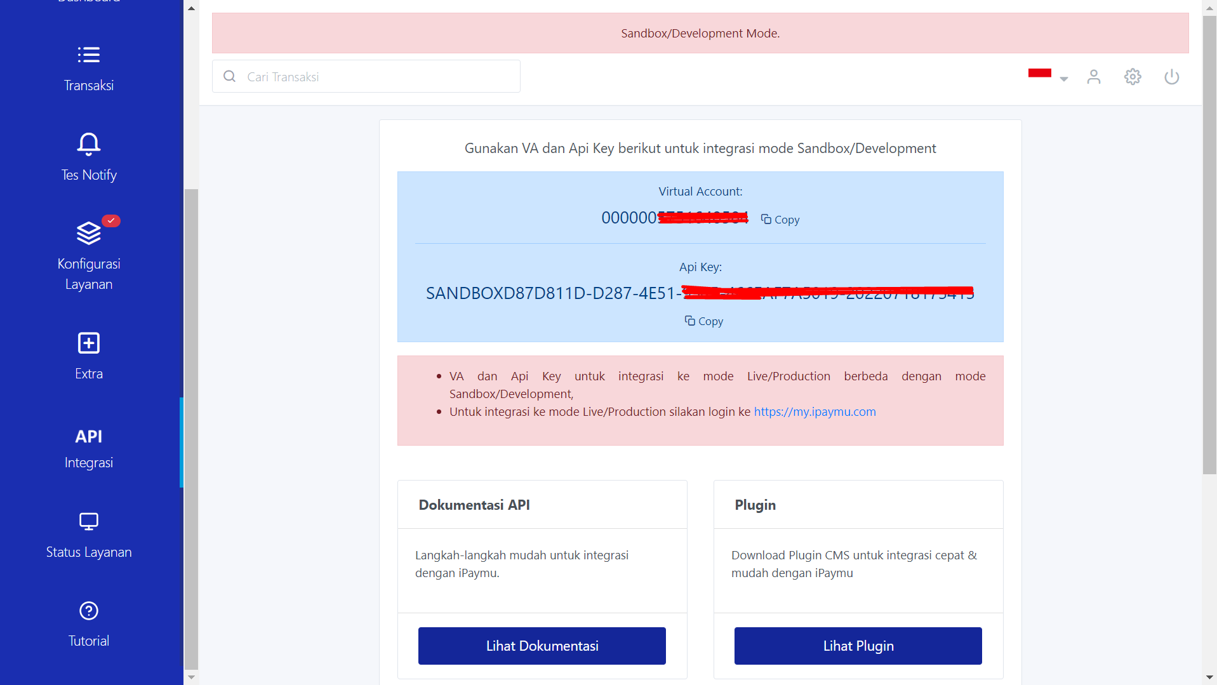Open Konfigurasi Layanan layers icon
Viewport: 1217px width, 685px height.
(88, 233)
